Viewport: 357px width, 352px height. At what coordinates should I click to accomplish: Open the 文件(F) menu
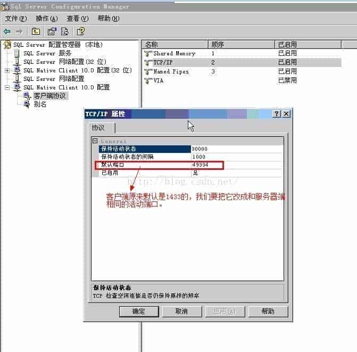16,19
